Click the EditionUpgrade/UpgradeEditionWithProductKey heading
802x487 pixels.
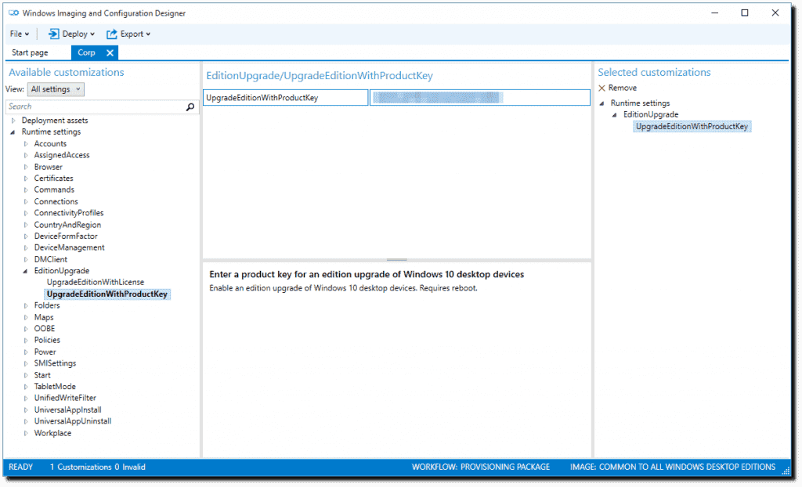320,76
